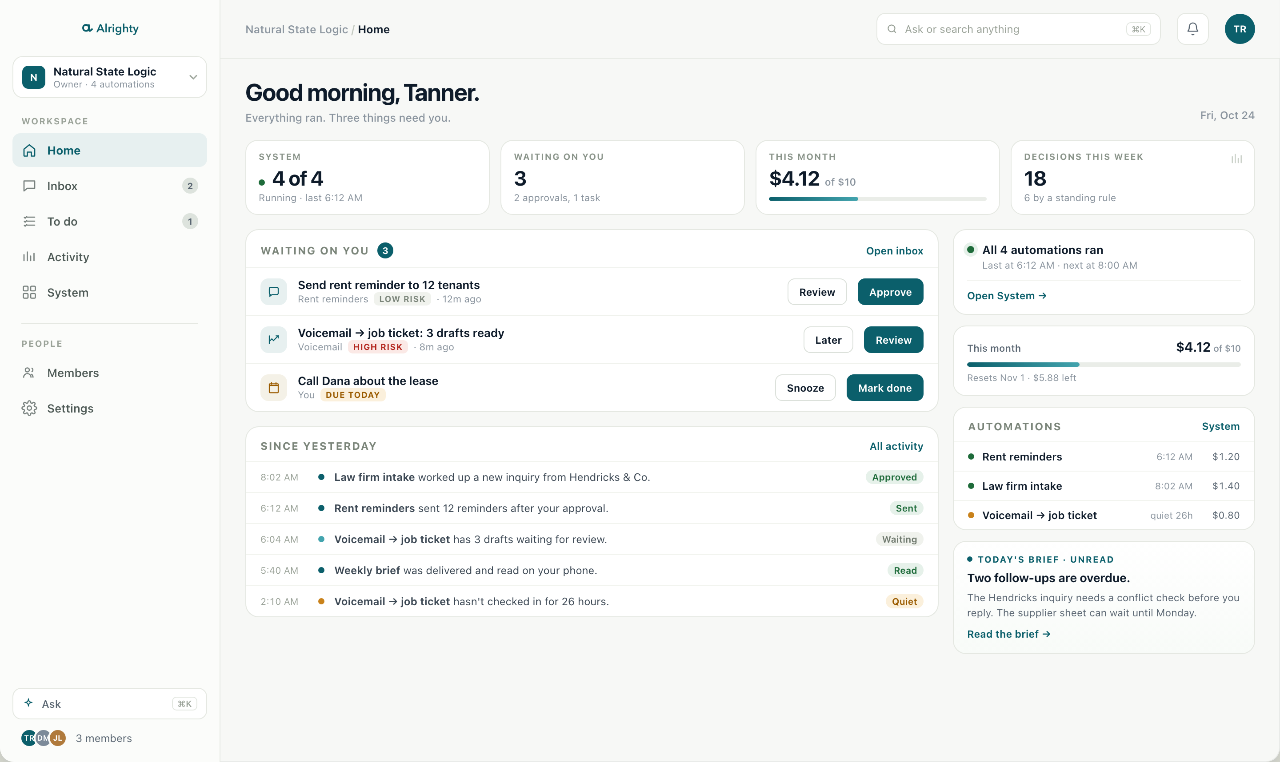
Task: Click the 3 members label
Action: point(104,738)
